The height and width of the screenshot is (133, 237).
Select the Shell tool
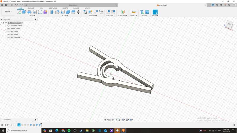point(63,12)
